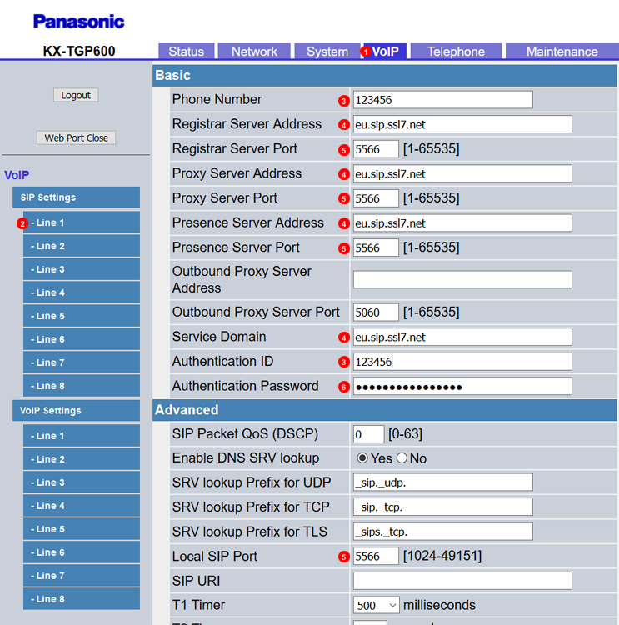Edit the Proxy Server Port field

pyautogui.click(x=376, y=198)
